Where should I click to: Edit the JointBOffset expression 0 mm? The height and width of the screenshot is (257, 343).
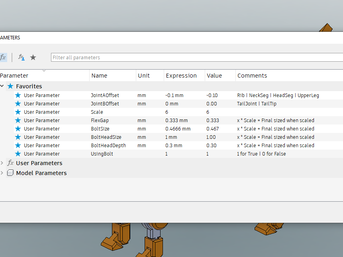point(172,103)
